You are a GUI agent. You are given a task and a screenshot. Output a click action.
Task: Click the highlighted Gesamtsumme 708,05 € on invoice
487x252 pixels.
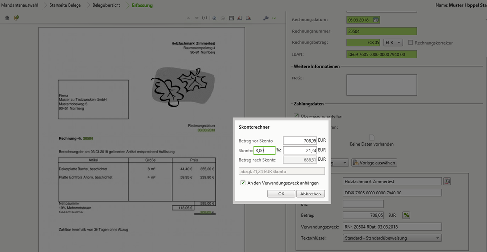208,212
